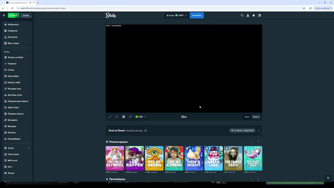Open the site search magnifier
The height and width of the screenshot is (188, 334).
242,15
